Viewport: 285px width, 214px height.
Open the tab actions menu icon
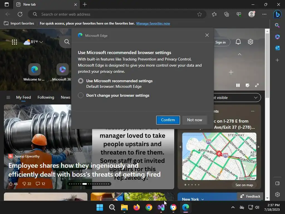coord(7,4)
